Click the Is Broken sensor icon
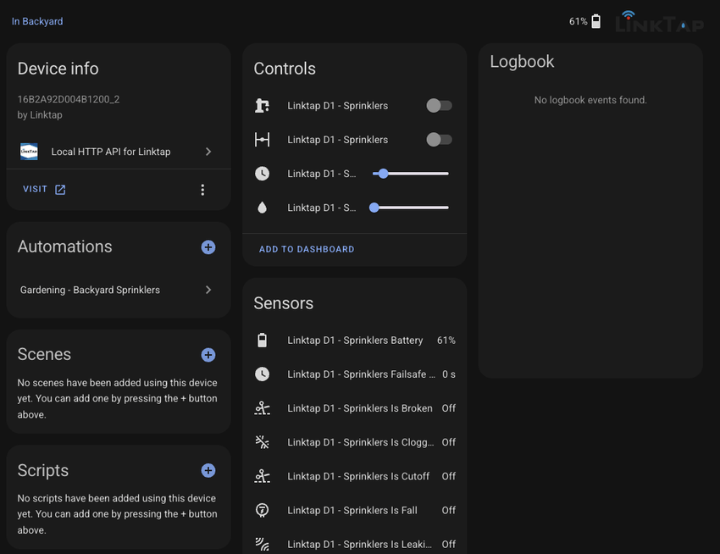 263,408
